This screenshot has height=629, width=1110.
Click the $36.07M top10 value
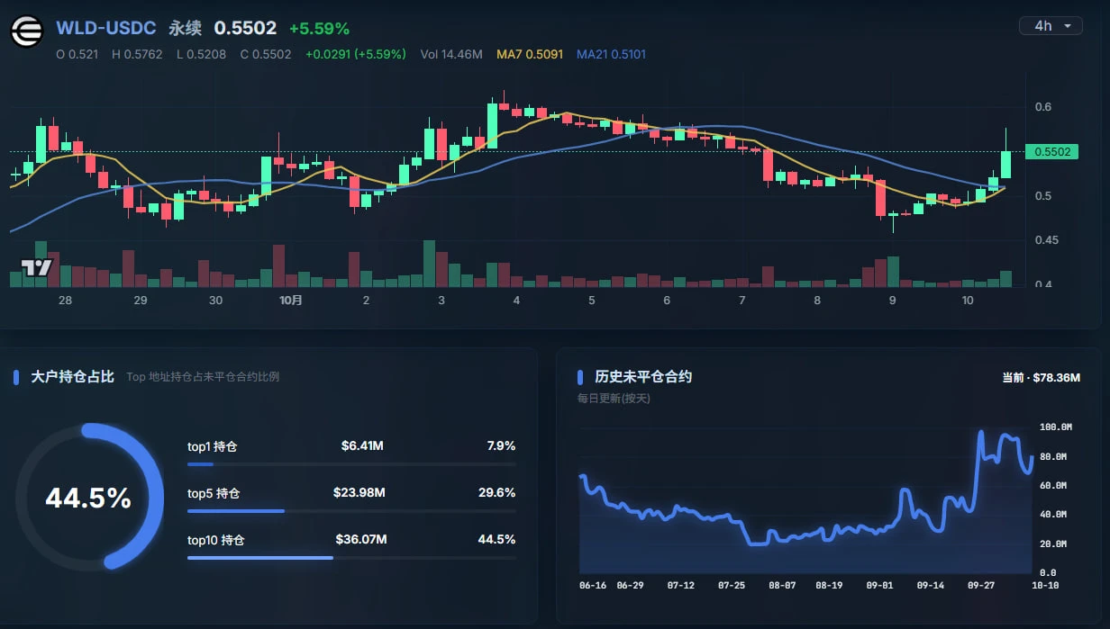point(361,539)
